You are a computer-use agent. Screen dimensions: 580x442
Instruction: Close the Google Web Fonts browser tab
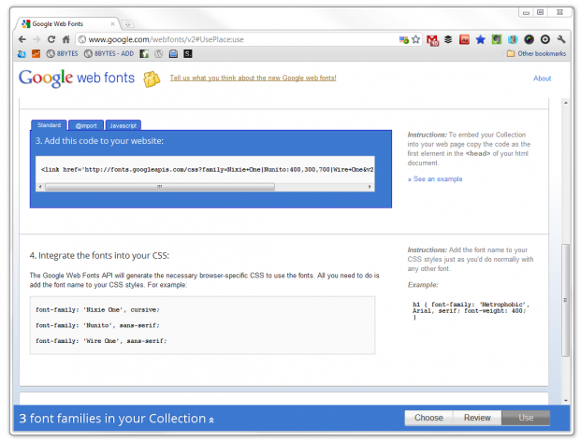coord(113,24)
